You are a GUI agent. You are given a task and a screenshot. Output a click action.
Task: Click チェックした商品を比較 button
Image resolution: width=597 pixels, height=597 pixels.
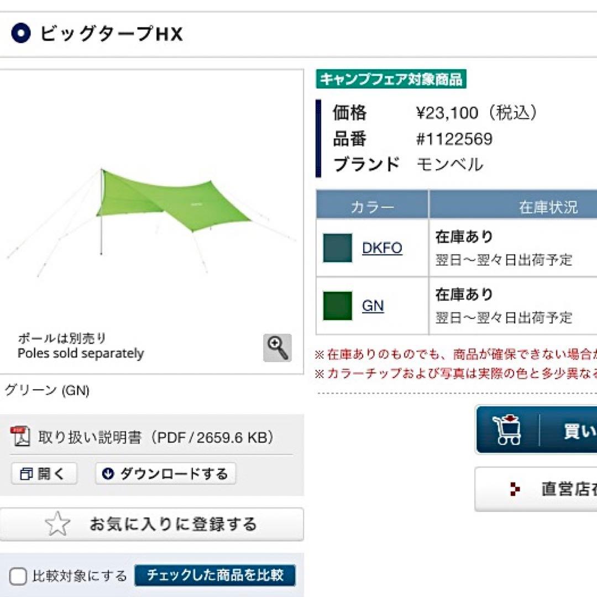(x=215, y=575)
